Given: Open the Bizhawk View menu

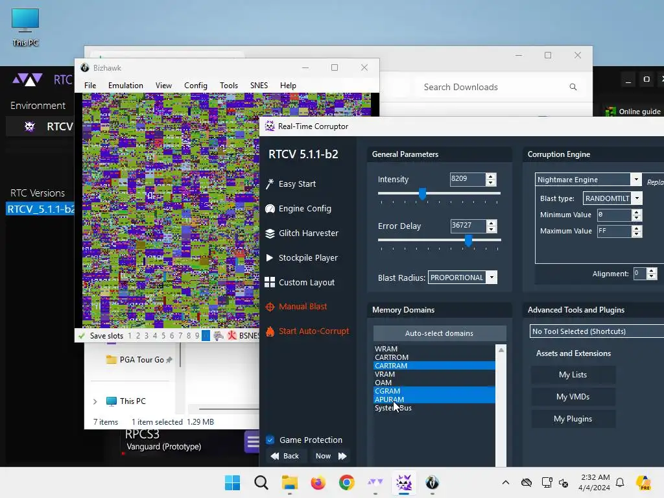Looking at the screenshot, I should [x=163, y=86].
